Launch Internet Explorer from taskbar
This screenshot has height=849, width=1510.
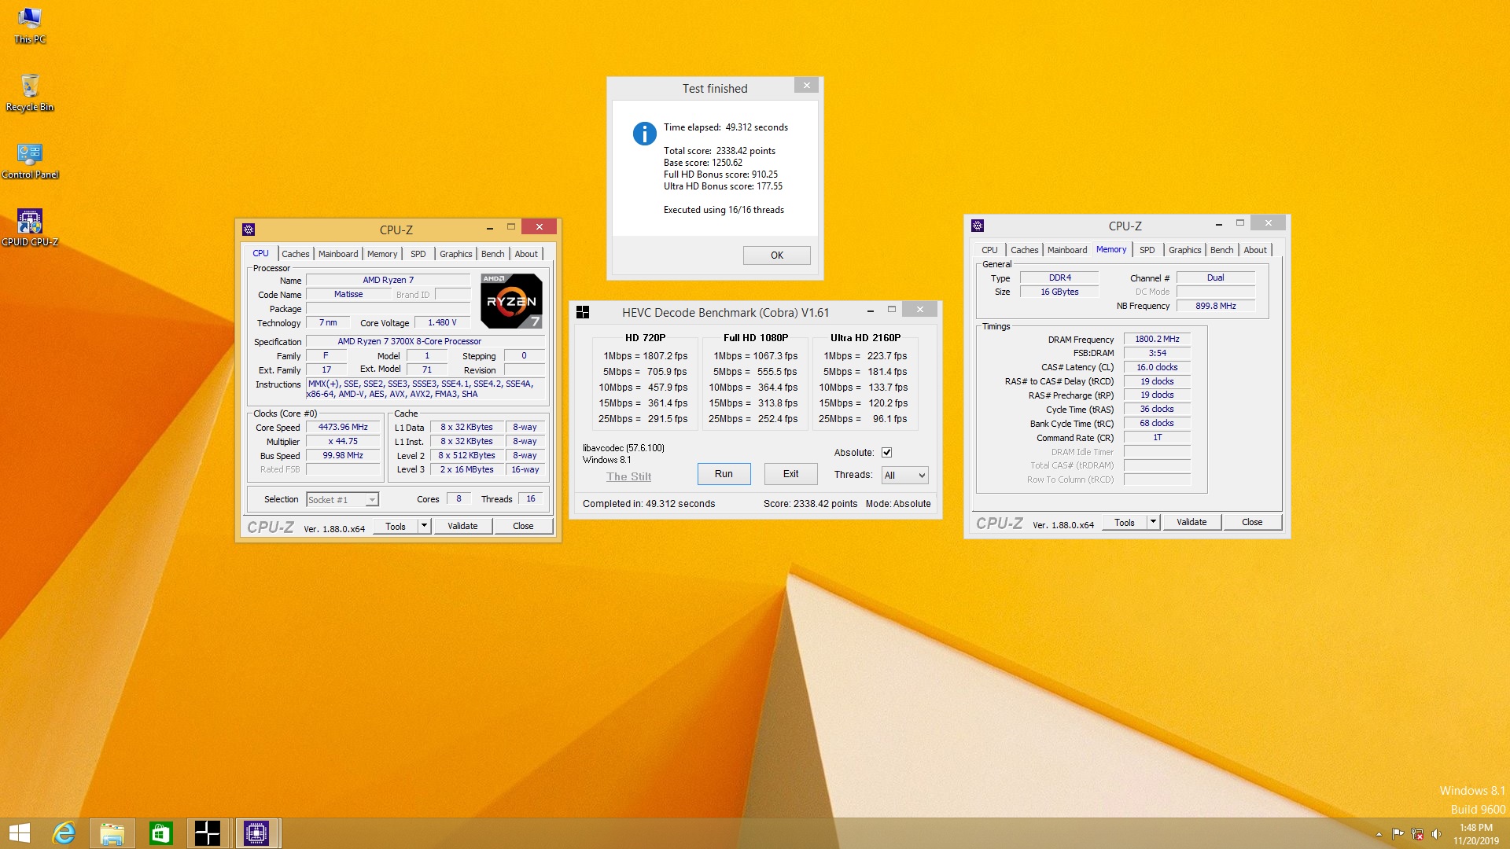(x=64, y=833)
